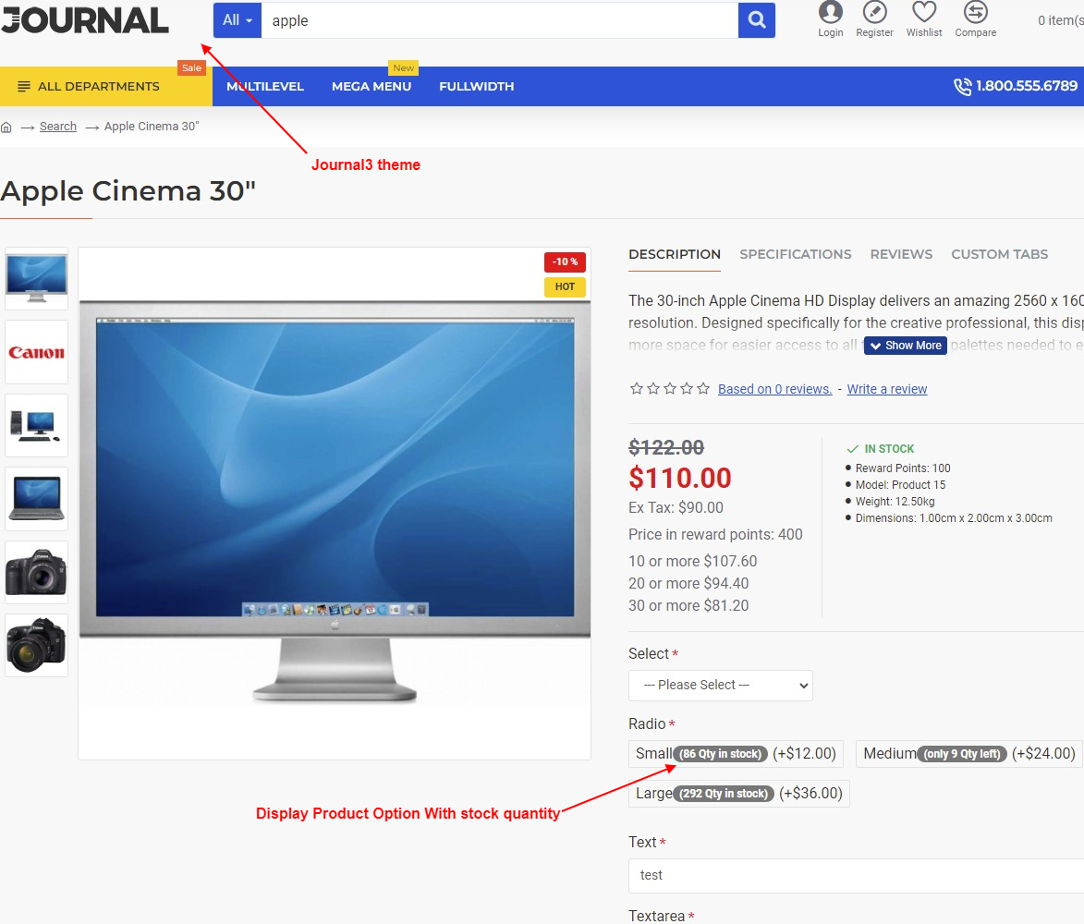Open the All Departments menu
Viewport: 1084px width, 924px height.
click(x=105, y=86)
